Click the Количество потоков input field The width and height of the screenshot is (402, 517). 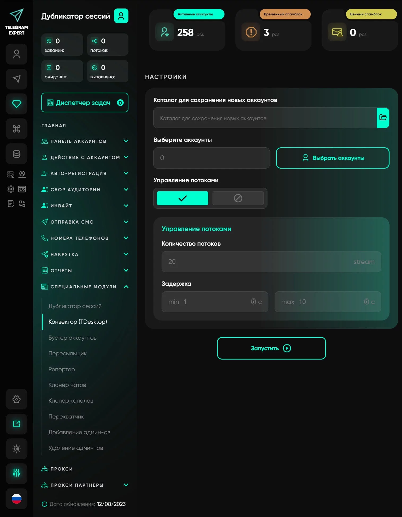click(x=271, y=262)
